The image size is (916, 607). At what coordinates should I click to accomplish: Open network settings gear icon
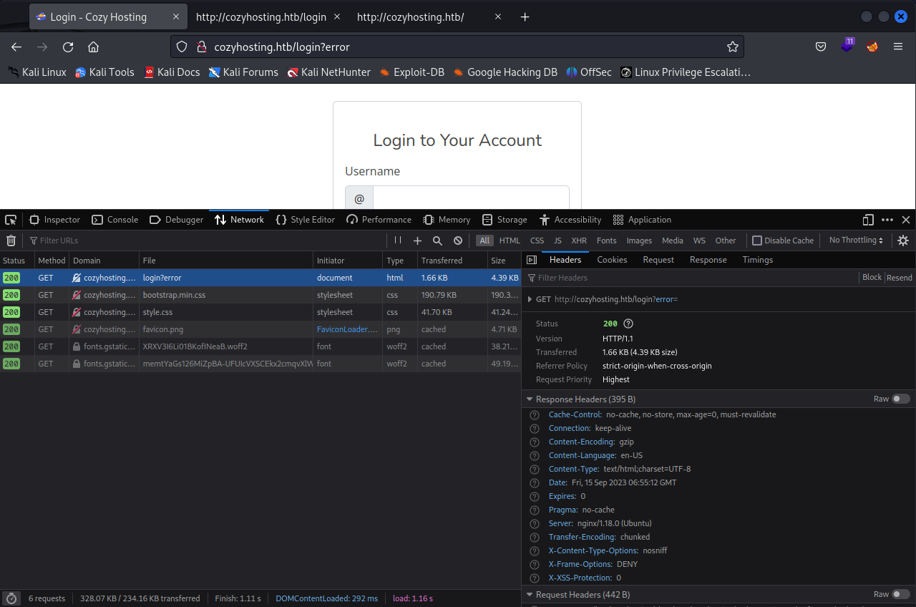tap(903, 241)
